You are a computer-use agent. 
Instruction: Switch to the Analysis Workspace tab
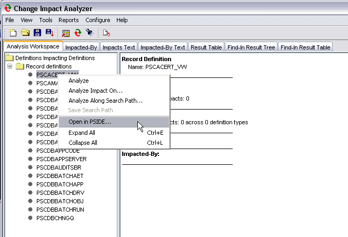tap(33, 46)
